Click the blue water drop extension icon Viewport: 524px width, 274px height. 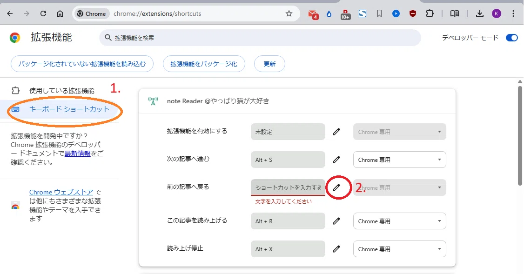pyautogui.click(x=329, y=13)
